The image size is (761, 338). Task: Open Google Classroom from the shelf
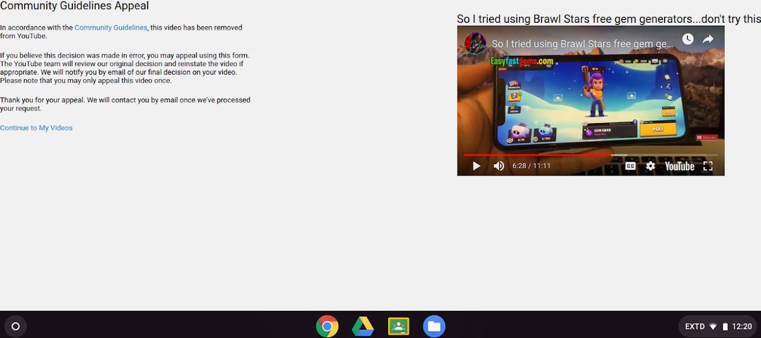click(398, 327)
